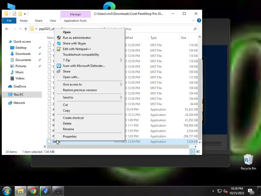261x196 pixels.
Task: Expand the ribbon chevron
Action: [193, 20]
